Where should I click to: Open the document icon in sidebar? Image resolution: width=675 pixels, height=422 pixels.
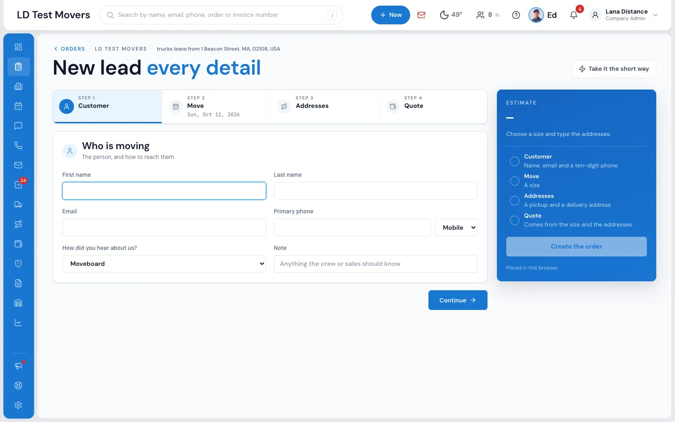tap(18, 283)
